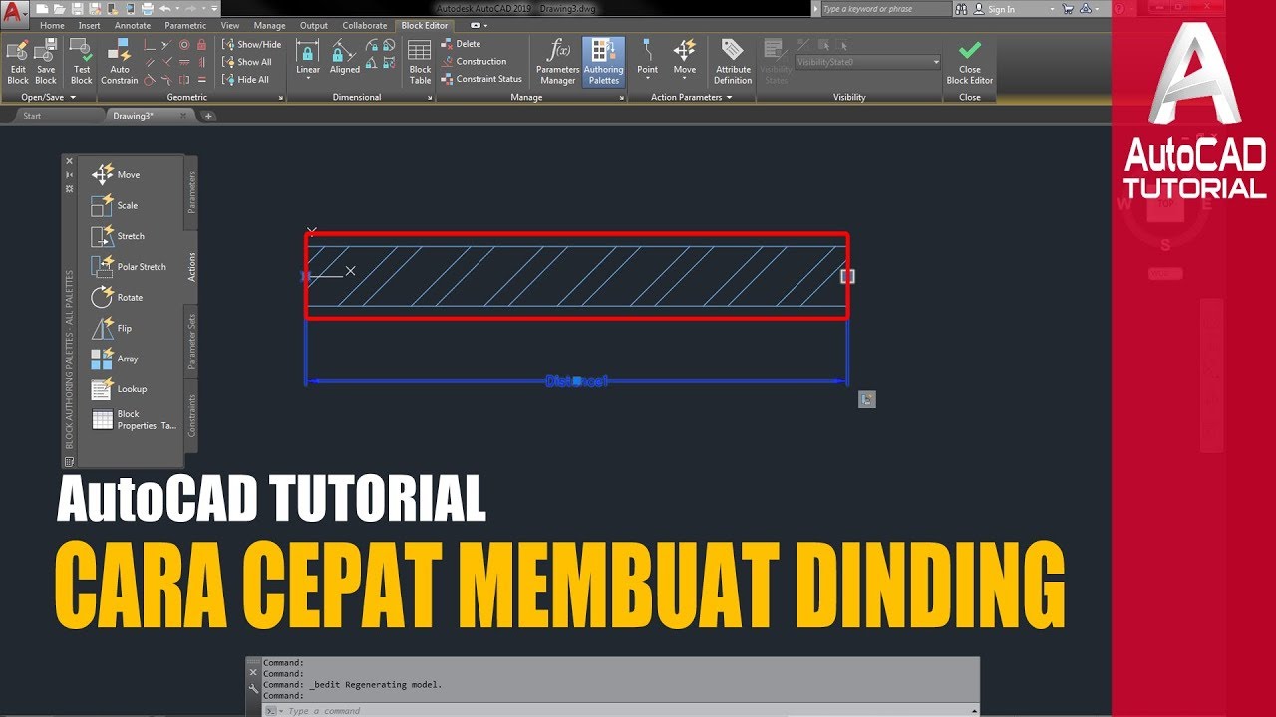The height and width of the screenshot is (717, 1276).
Task: Switch to the Collaborate ribbon tab
Action: 364,26
